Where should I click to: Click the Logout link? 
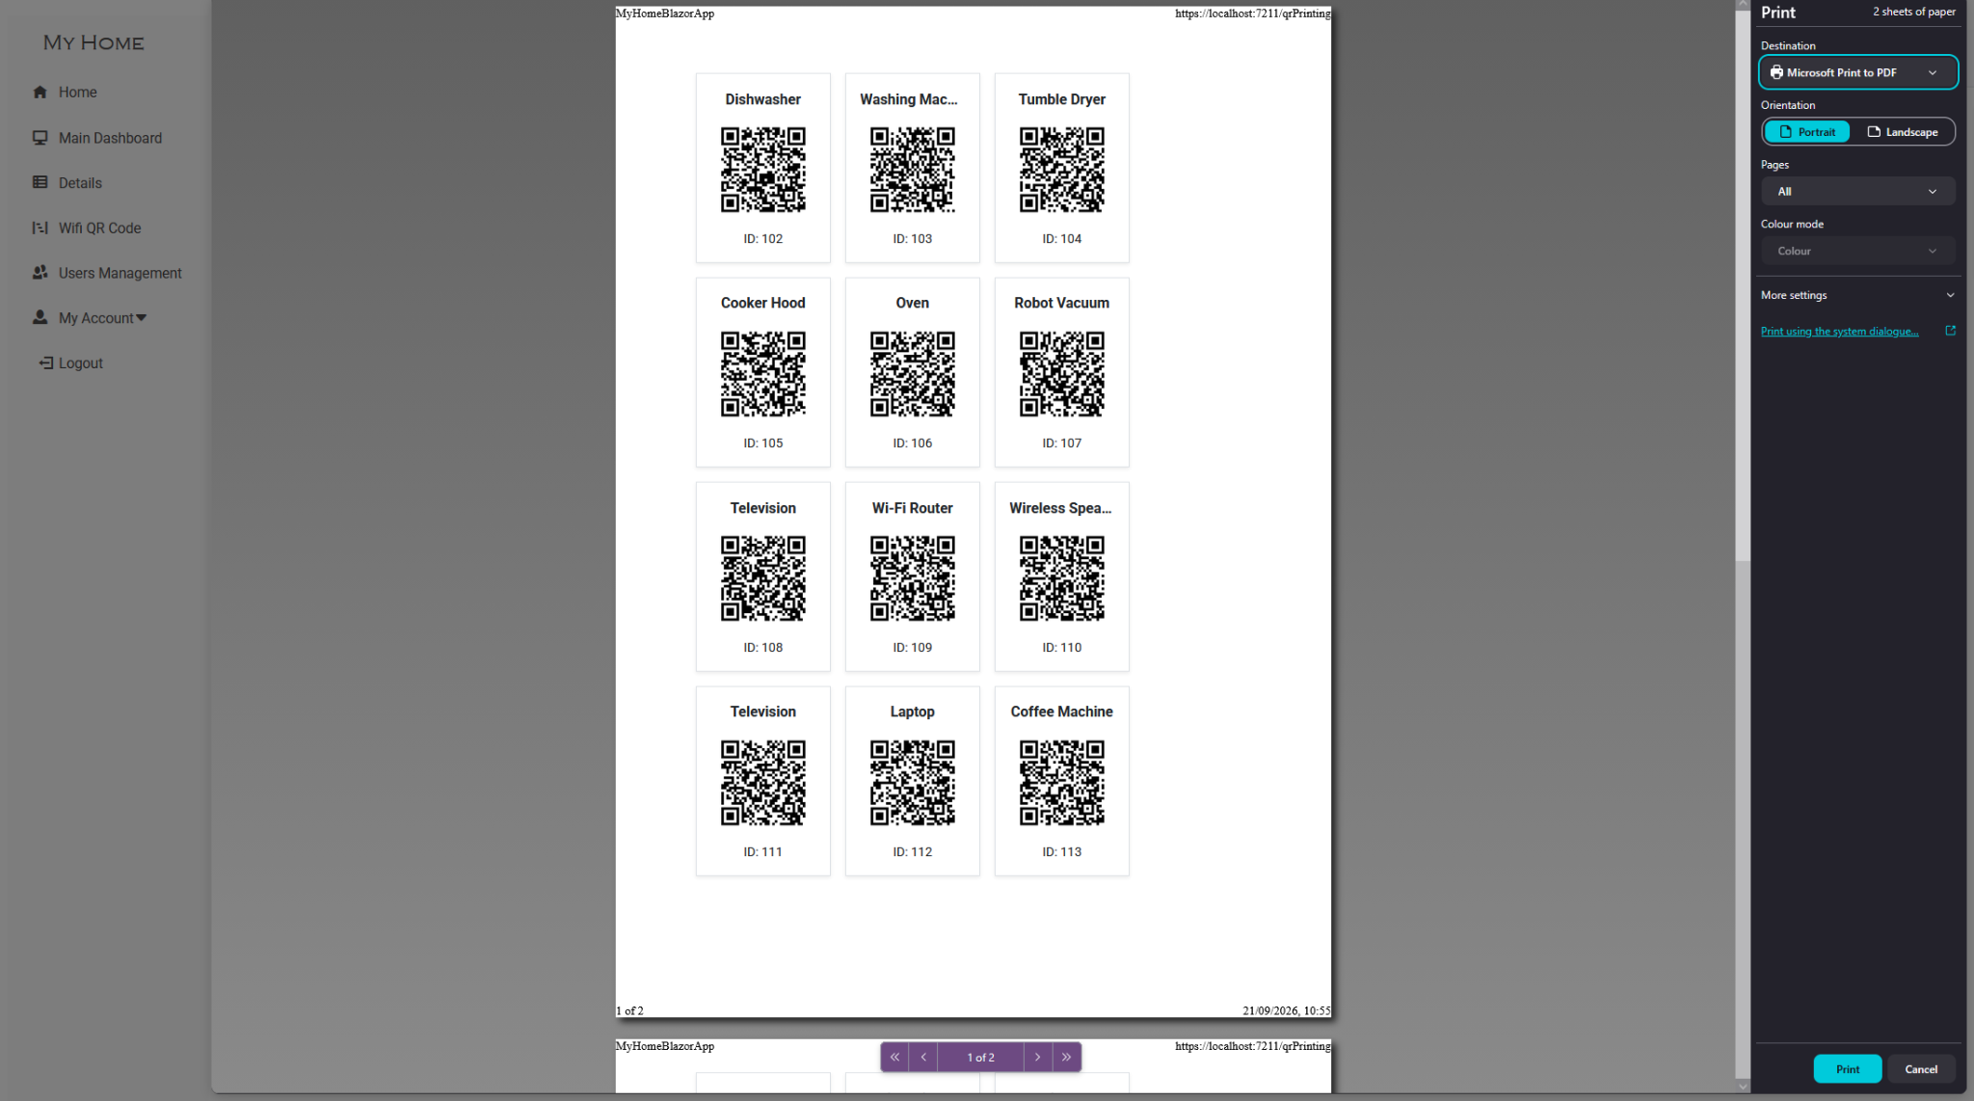pyautogui.click(x=80, y=363)
